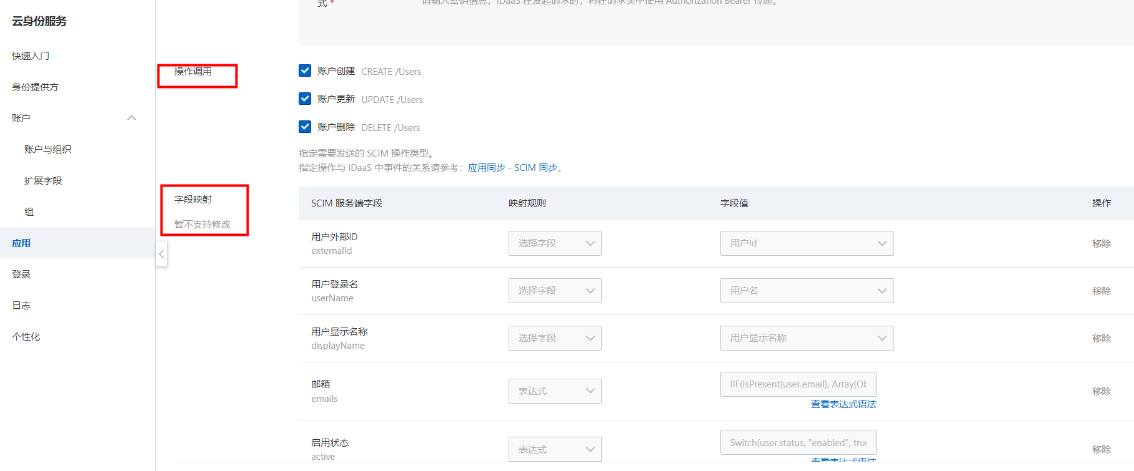This screenshot has width=1134, height=471.
Task: Open 个性化 in the sidebar
Action: tap(26, 336)
